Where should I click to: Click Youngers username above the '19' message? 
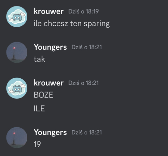pos(50,132)
